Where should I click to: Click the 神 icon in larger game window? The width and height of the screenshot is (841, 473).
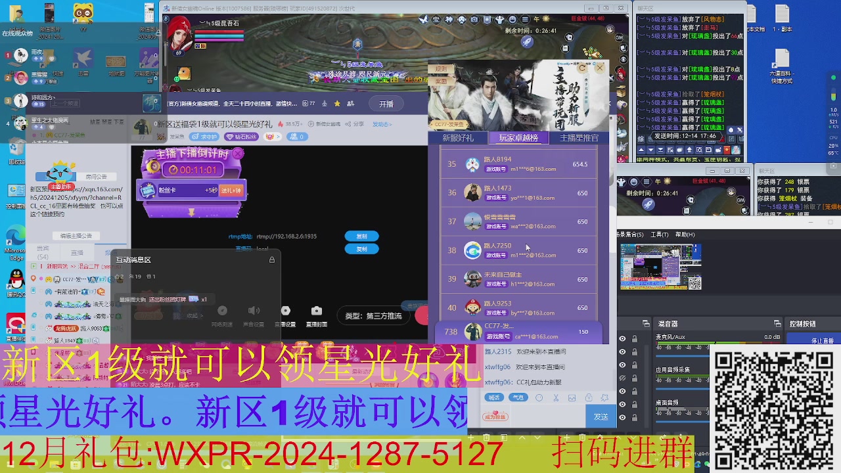(x=449, y=20)
